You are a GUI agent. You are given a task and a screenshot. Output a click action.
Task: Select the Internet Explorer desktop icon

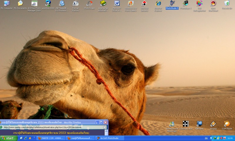(158, 6)
